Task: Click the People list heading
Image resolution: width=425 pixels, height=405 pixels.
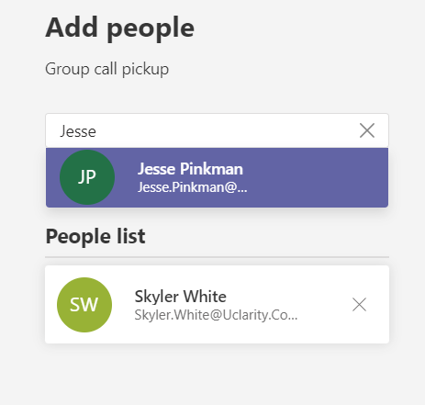Action: point(95,237)
